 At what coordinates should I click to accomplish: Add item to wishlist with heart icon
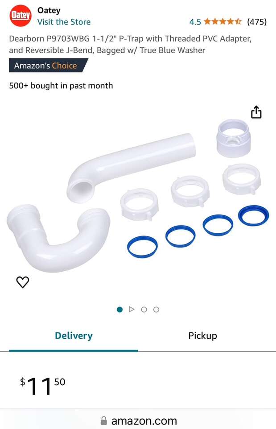point(23,282)
